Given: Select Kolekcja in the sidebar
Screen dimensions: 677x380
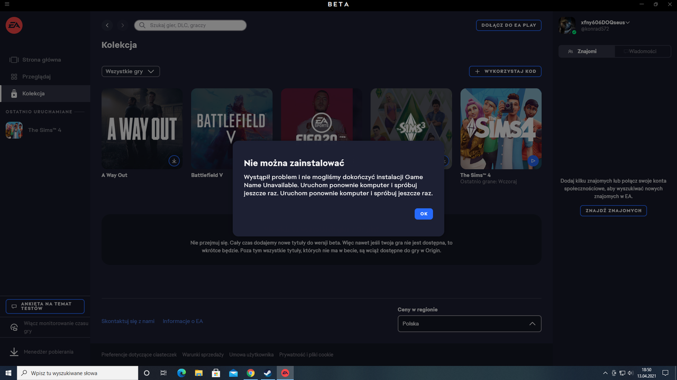Looking at the screenshot, I should [45, 93].
